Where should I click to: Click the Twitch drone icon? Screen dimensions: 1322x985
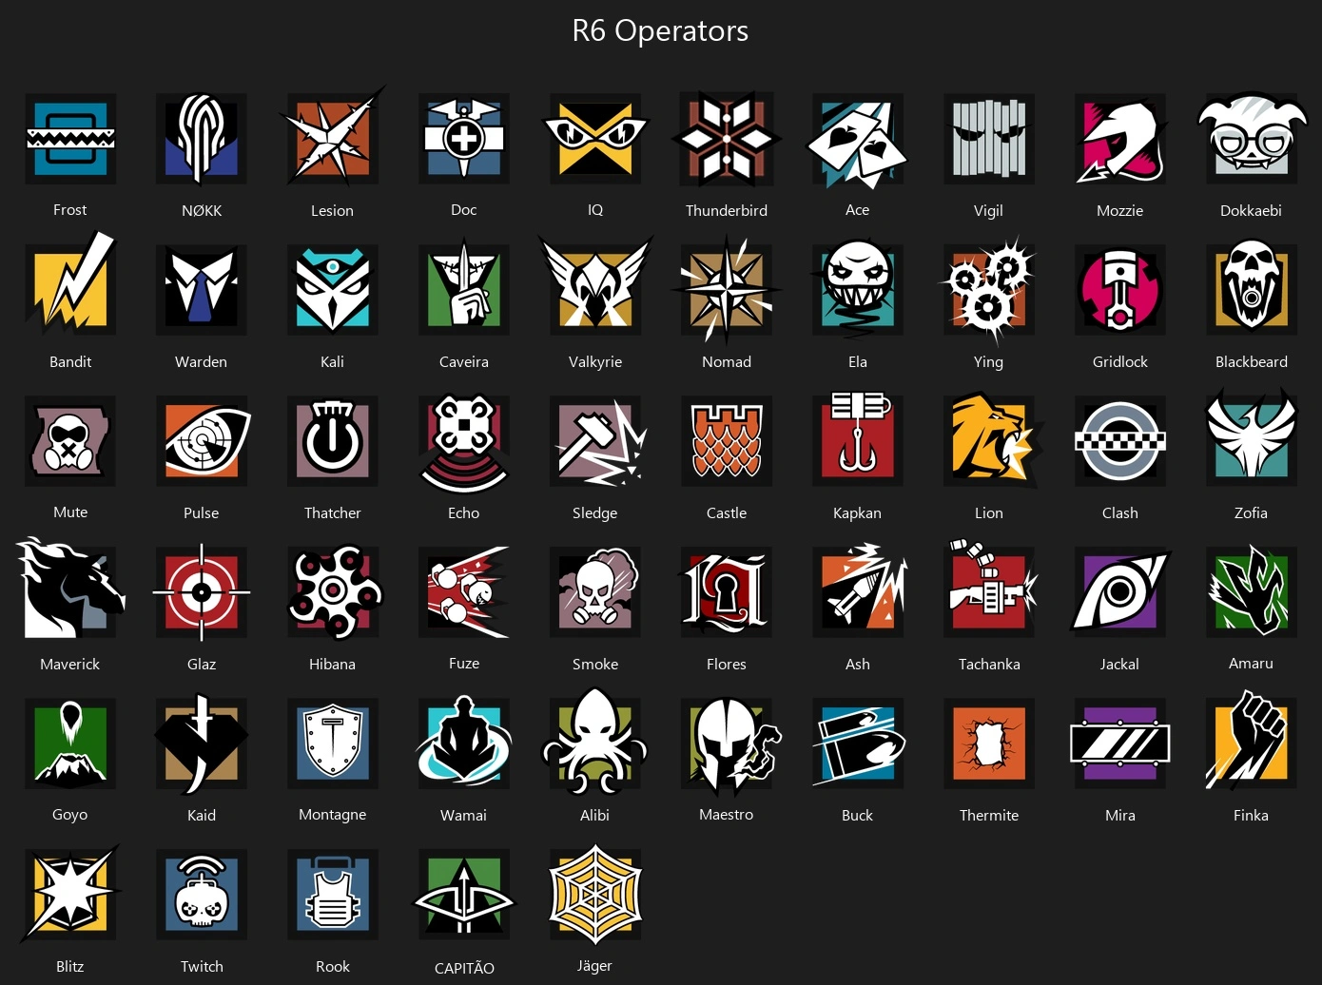click(x=202, y=895)
